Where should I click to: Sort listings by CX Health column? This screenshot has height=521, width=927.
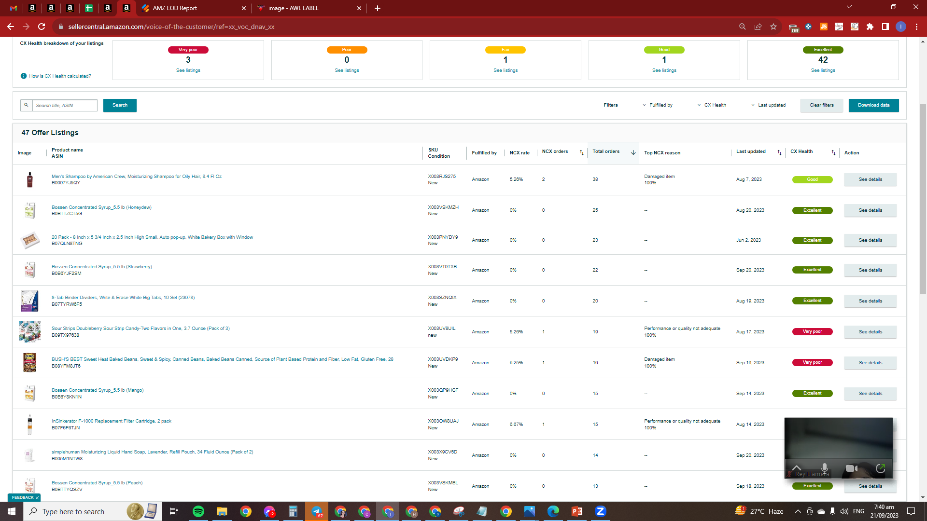pos(833,152)
